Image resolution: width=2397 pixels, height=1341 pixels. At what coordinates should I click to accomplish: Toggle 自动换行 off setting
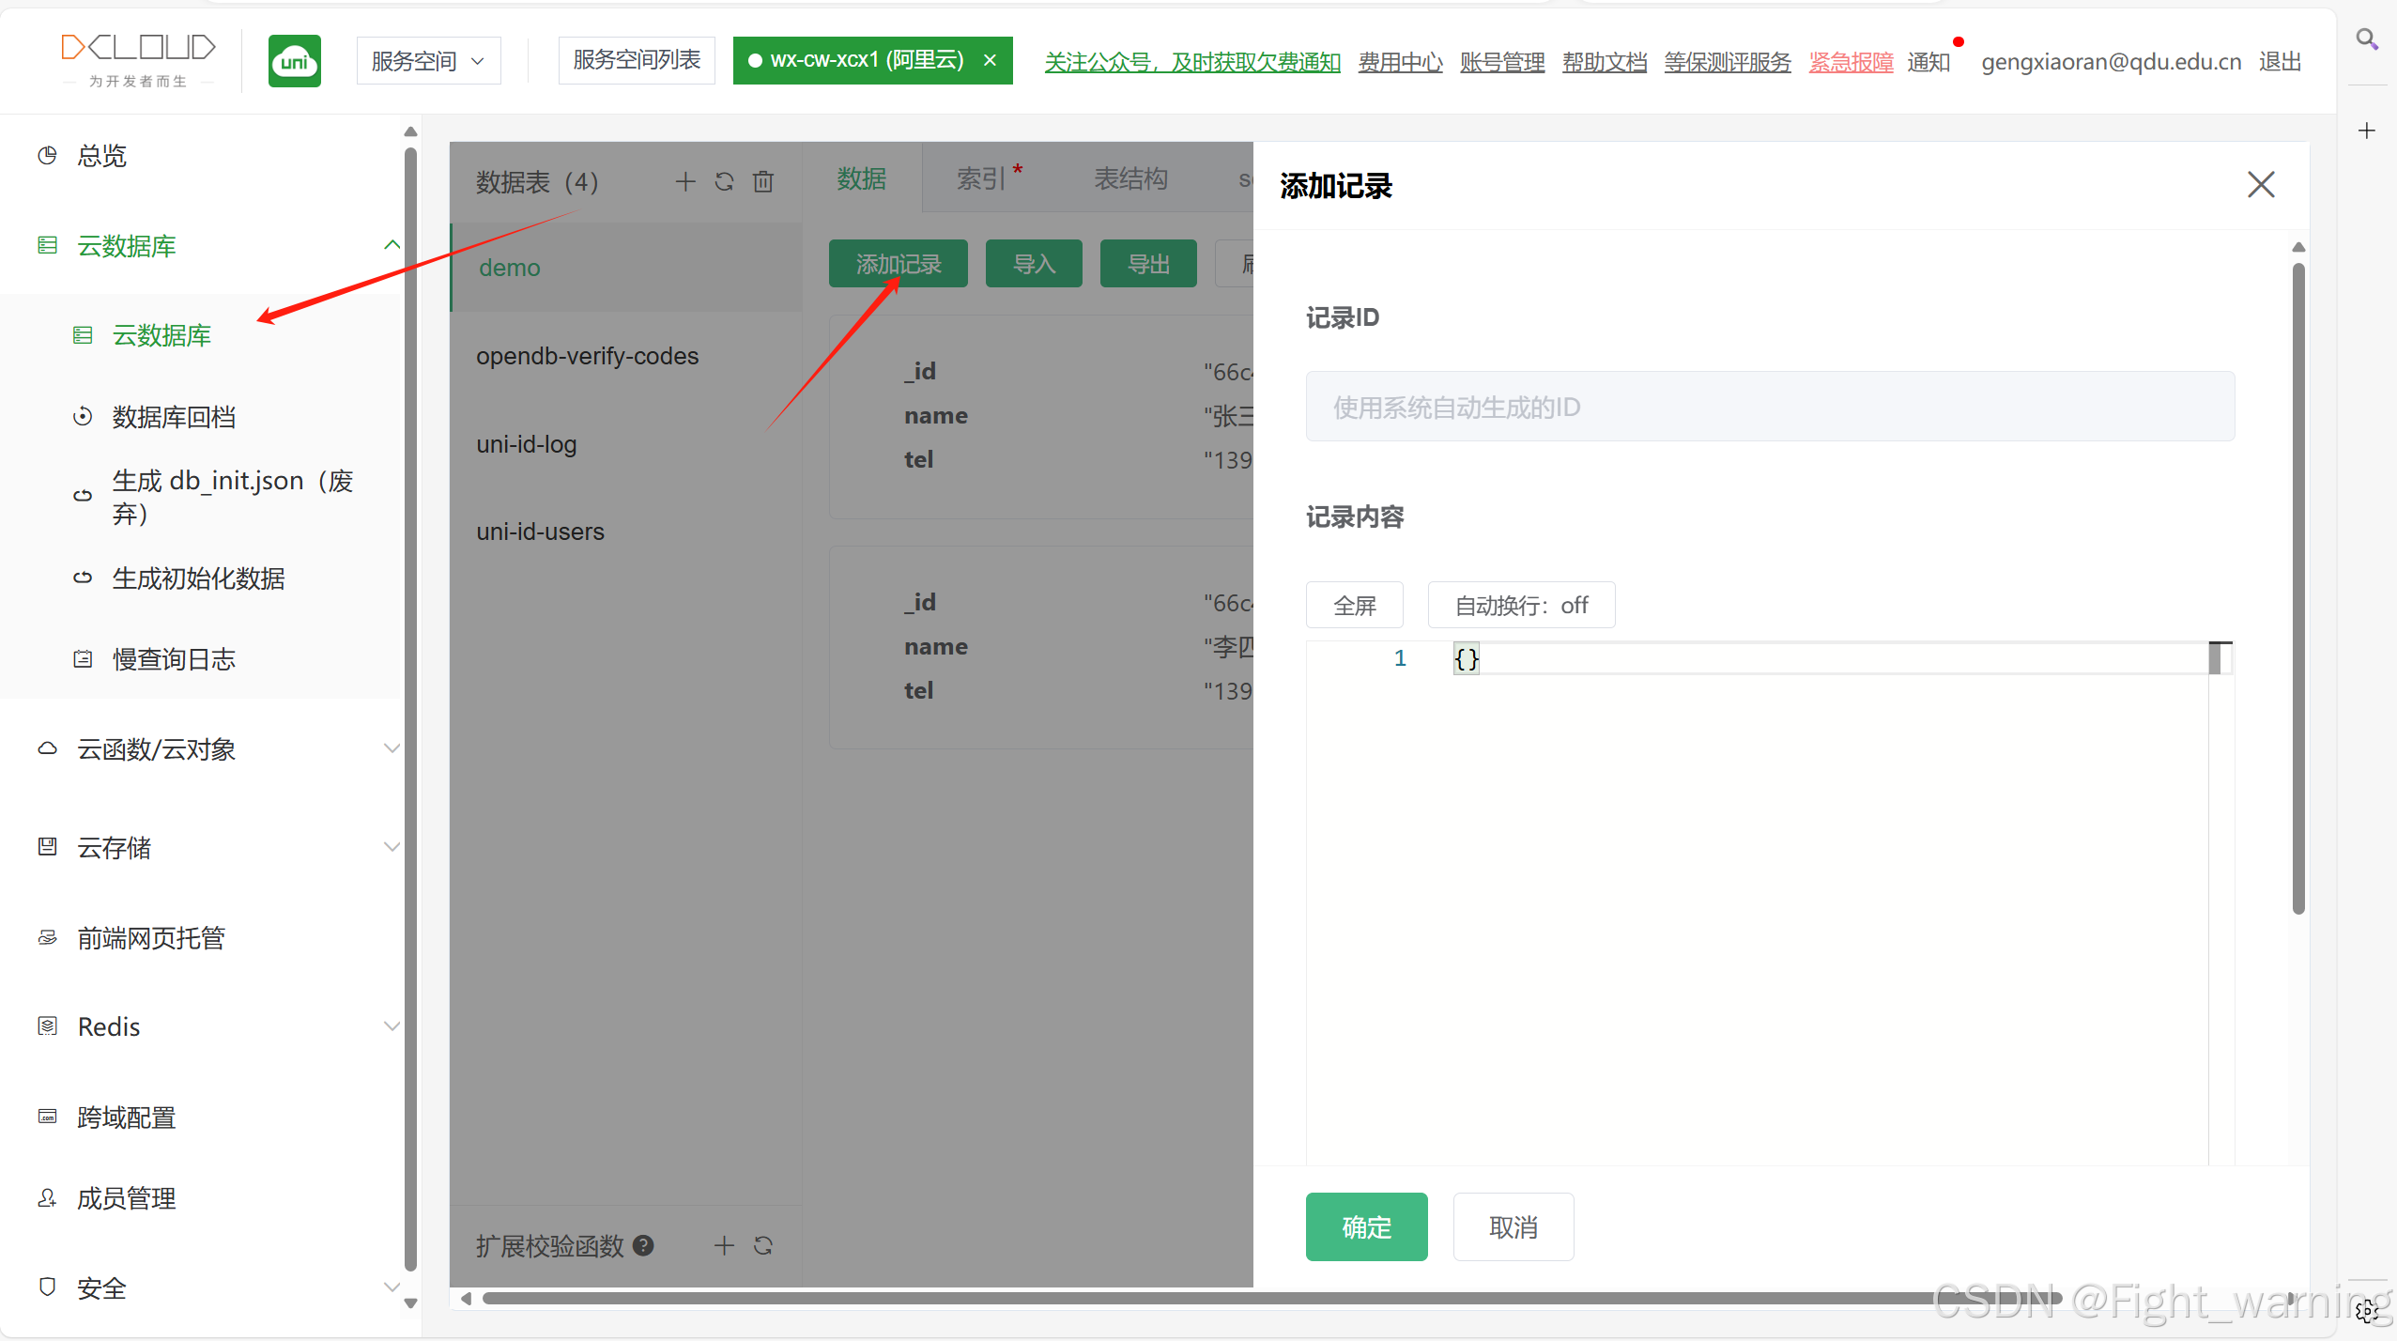pos(1521,605)
